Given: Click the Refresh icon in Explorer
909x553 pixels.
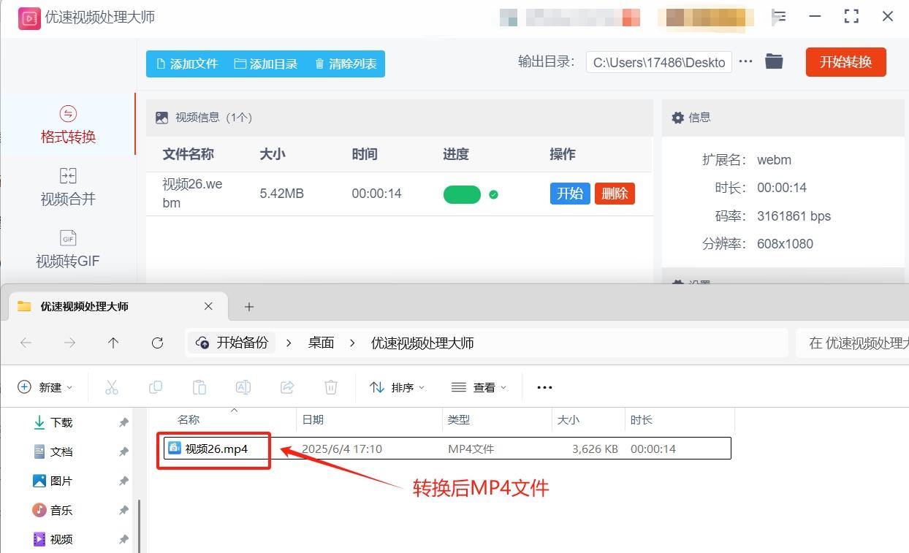Looking at the screenshot, I should pos(157,342).
